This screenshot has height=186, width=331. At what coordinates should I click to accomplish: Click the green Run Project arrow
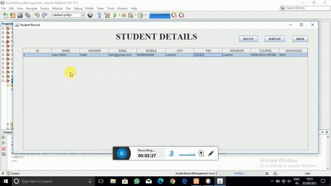click(115, 15)
